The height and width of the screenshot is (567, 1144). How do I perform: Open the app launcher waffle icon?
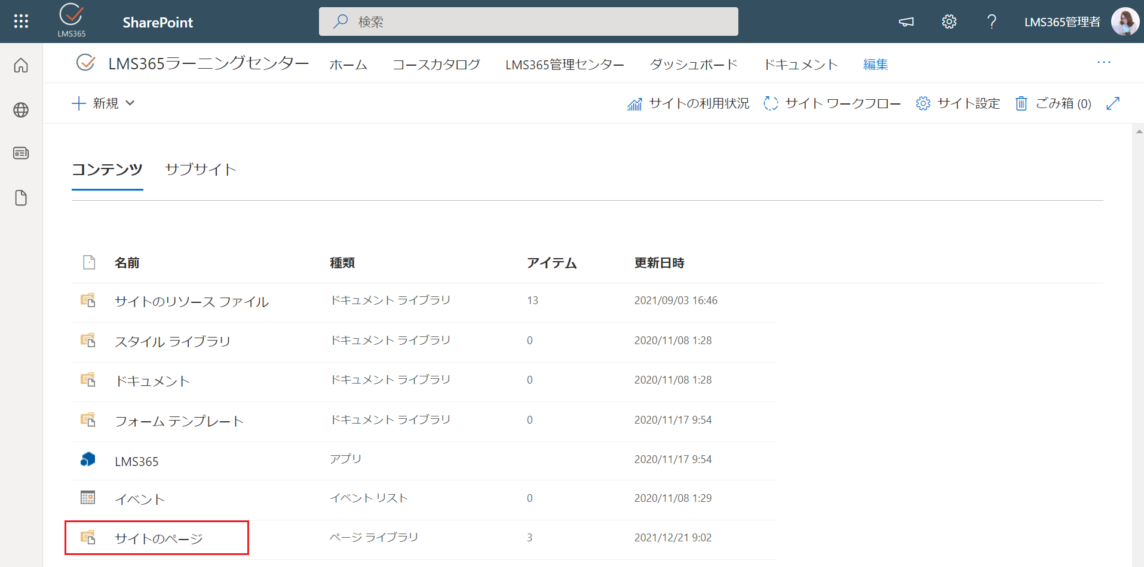click(21, 22)
